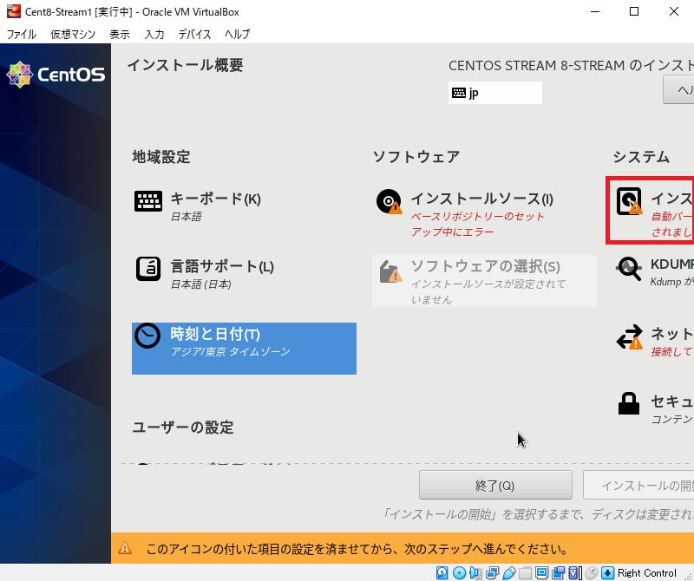Click the disk-unchanged hint text under 終了
Screen dimensions: 694x581
coord(538,514)
